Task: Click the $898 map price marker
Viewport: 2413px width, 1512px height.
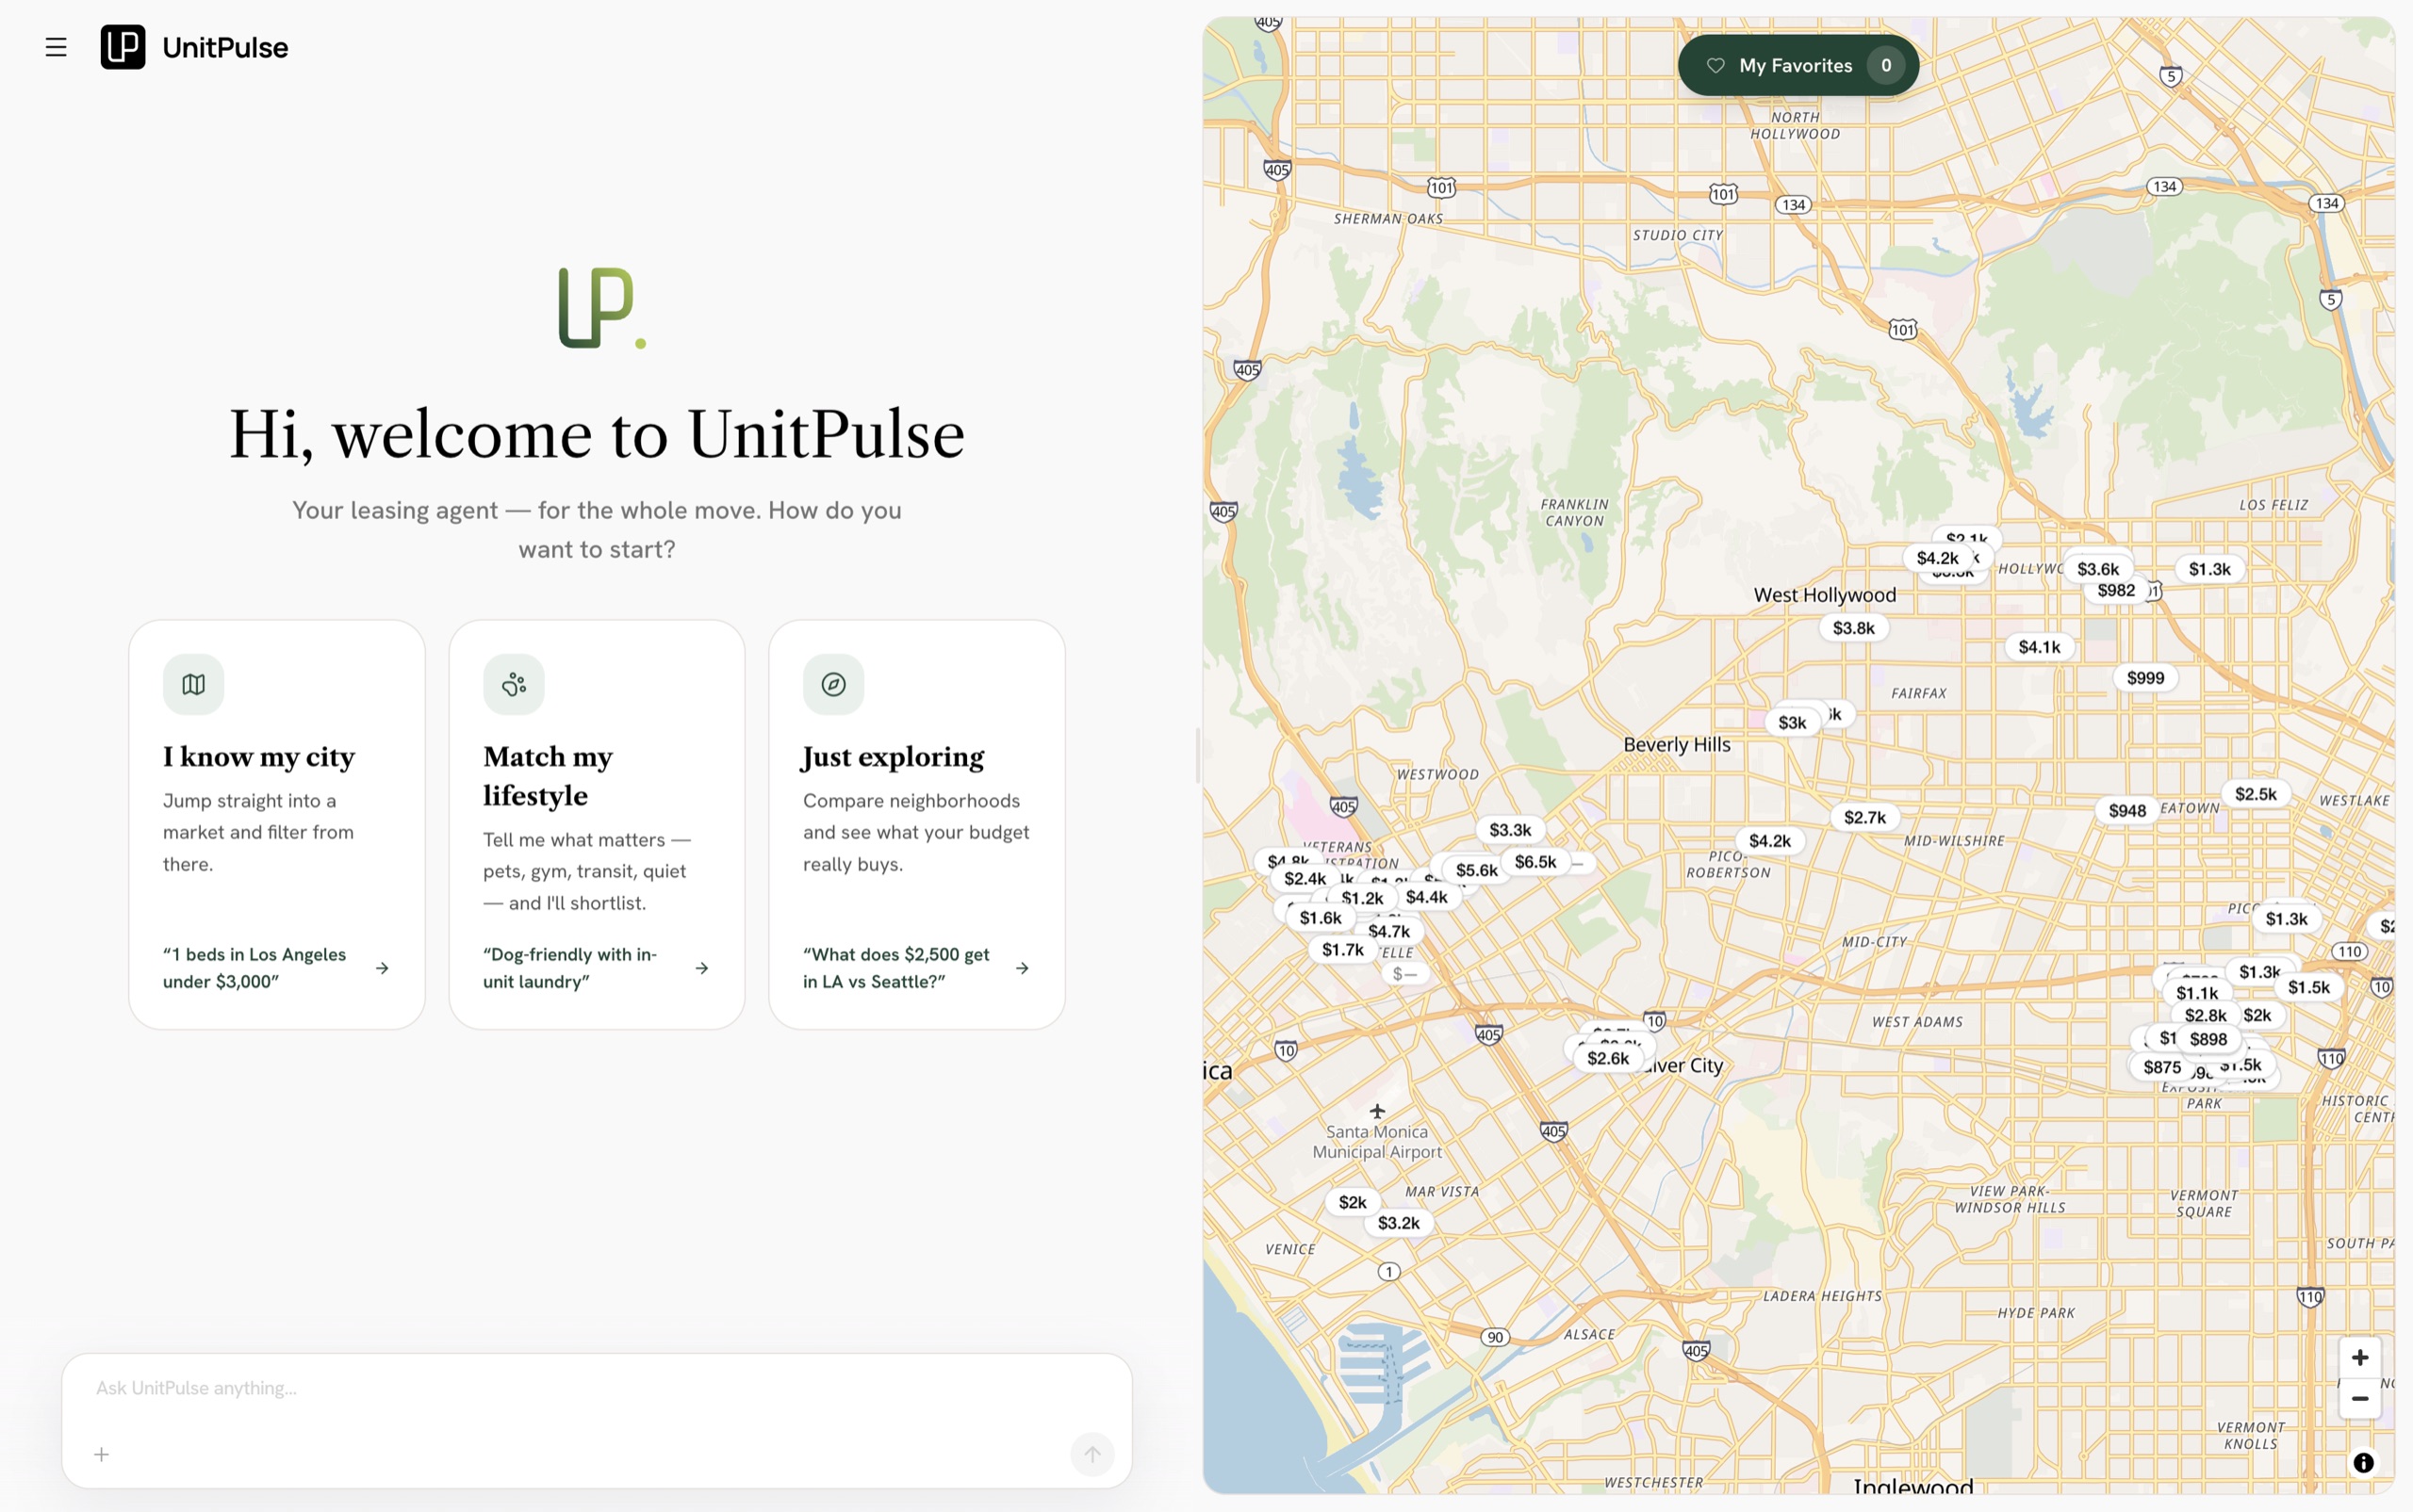Action: click(2208, 1040)
